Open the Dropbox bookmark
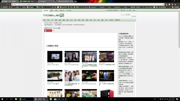Image resolution: width=180 pixels, height=101 pixels. (102, 7)
